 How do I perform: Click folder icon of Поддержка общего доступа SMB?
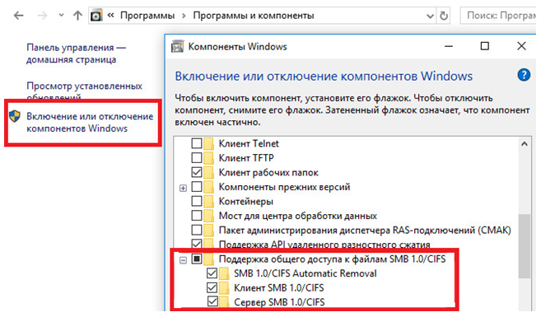pos(208,259)
